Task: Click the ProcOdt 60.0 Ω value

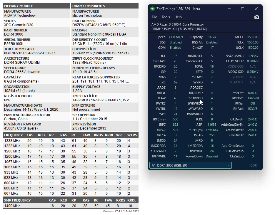Action: 253,93
